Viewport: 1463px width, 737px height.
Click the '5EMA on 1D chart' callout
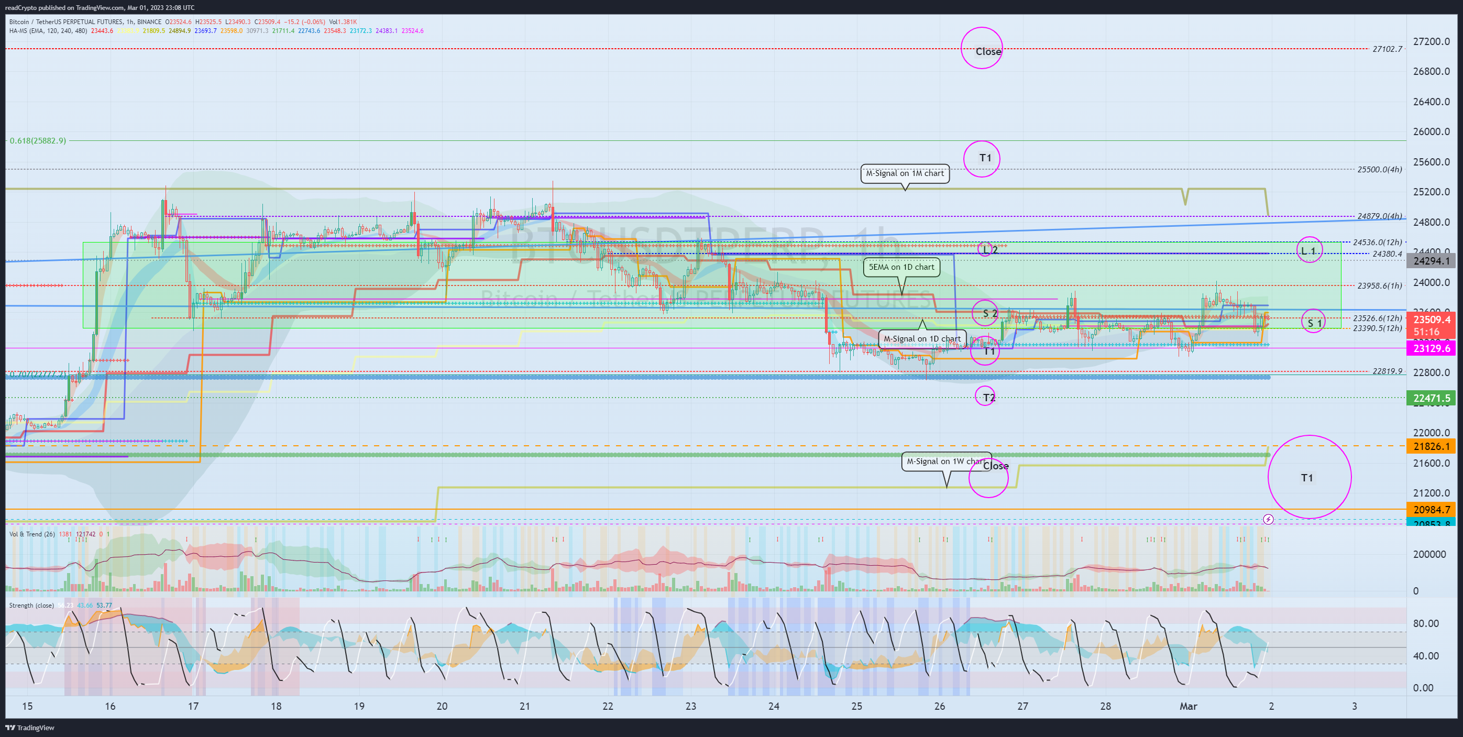pyautogui.click(x=901, y=268)
